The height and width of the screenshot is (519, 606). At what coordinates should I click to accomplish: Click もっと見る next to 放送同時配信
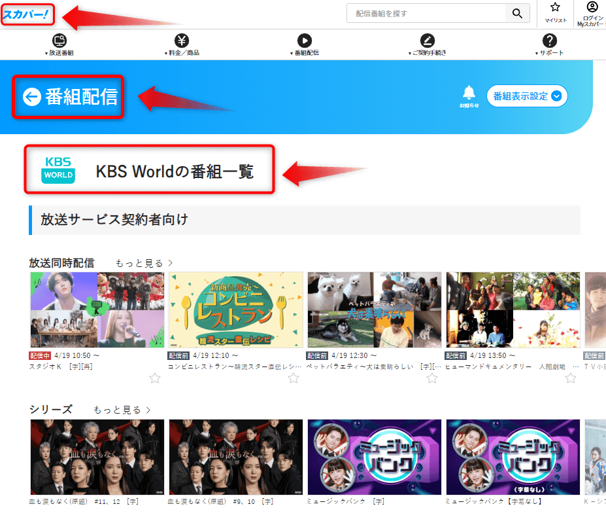pos(144,264)
